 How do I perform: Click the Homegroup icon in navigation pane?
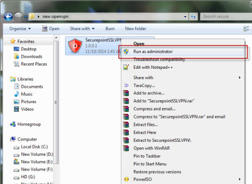click(13, 124)
